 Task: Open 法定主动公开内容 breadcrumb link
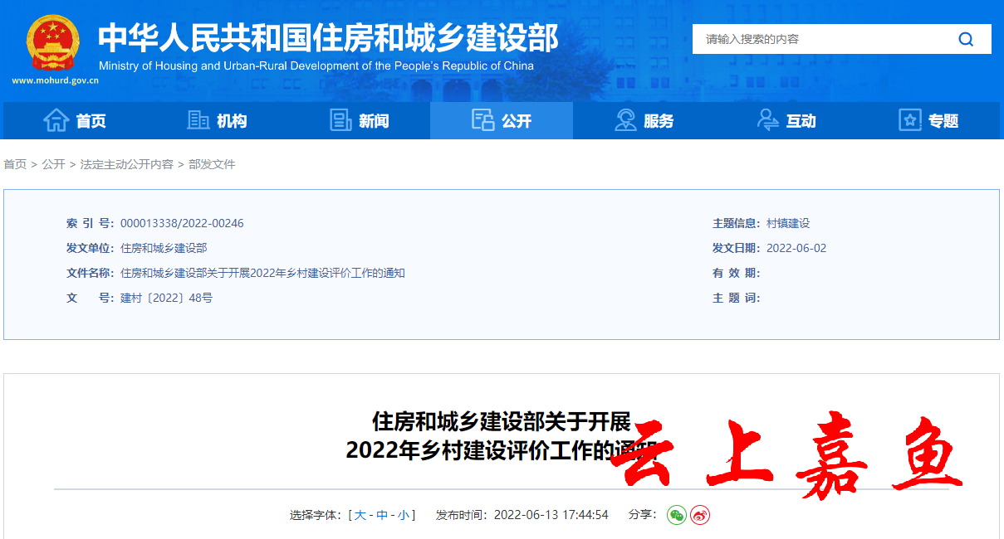[126, 164]
